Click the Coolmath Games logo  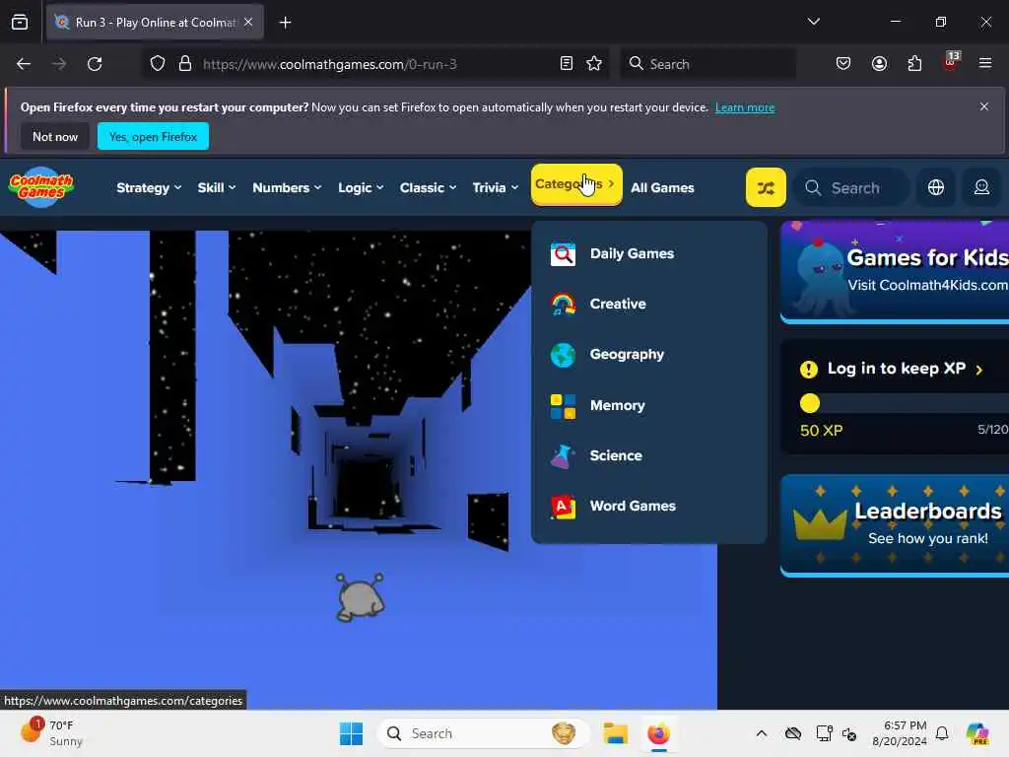click(x=41, y=187)
